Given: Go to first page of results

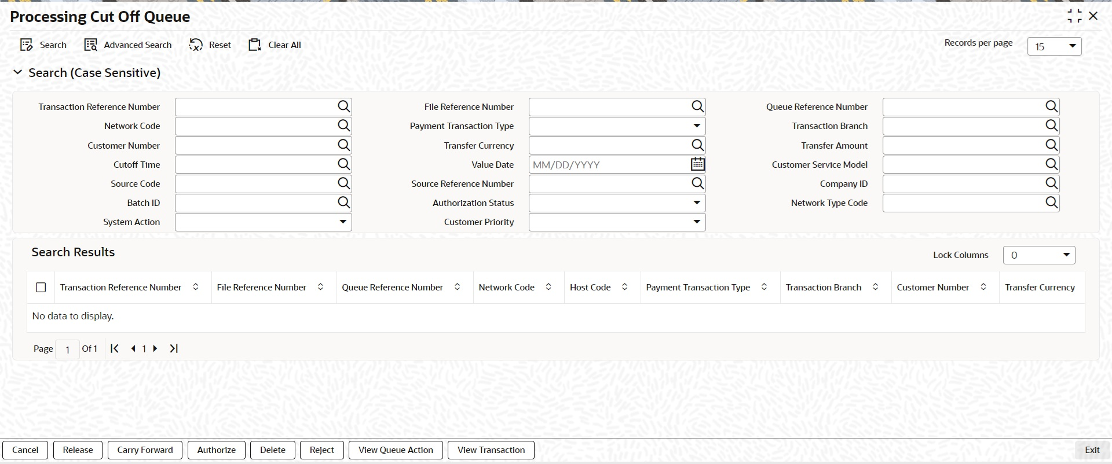Looking at the screenshot, I should coord(115,348).
